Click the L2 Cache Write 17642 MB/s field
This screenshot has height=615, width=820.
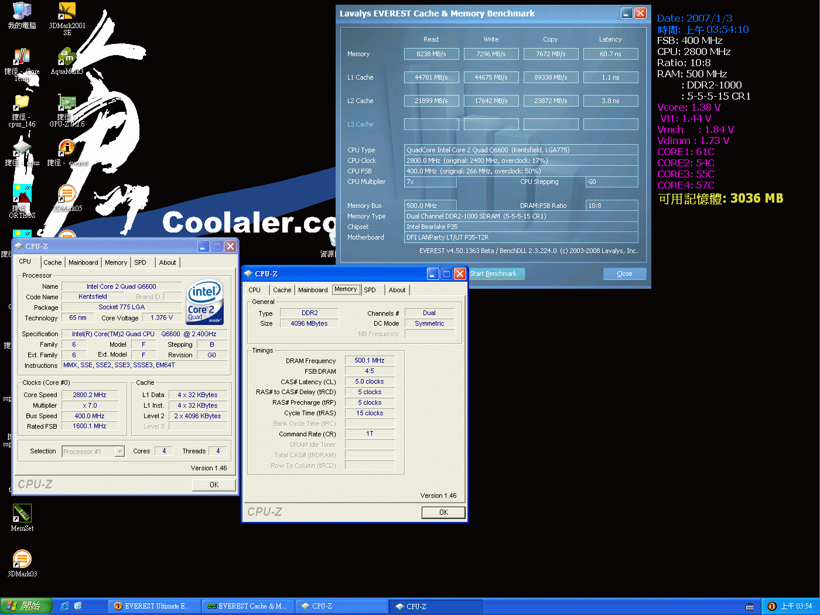tap(491, 101)
